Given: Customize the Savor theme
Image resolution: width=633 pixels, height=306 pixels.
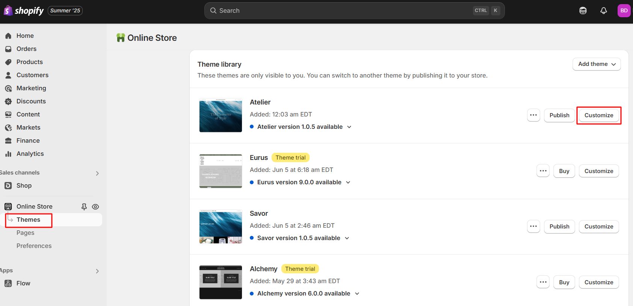Looking at the screenshot, I should [599, 227].
